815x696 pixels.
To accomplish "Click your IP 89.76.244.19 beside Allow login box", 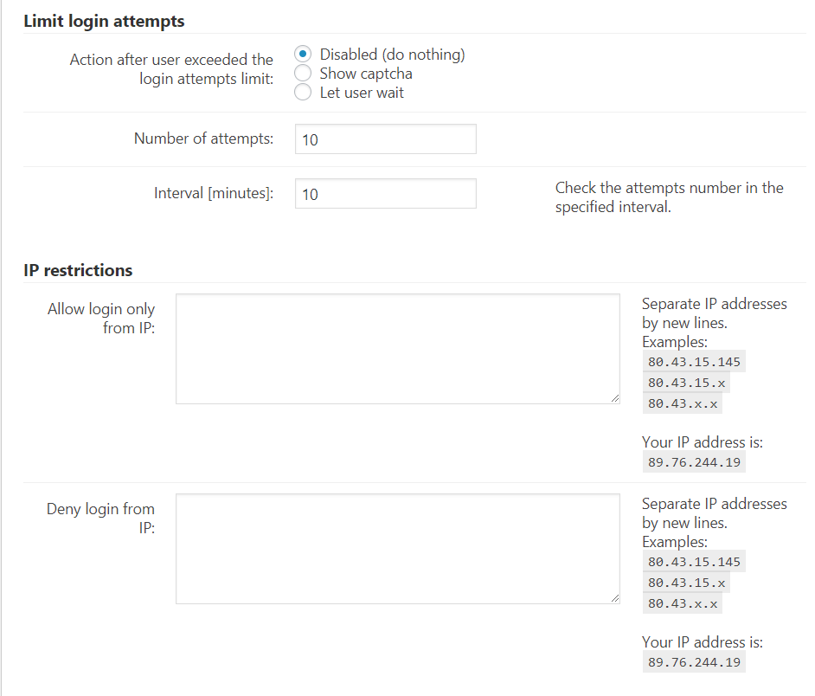I will (694, 462).
